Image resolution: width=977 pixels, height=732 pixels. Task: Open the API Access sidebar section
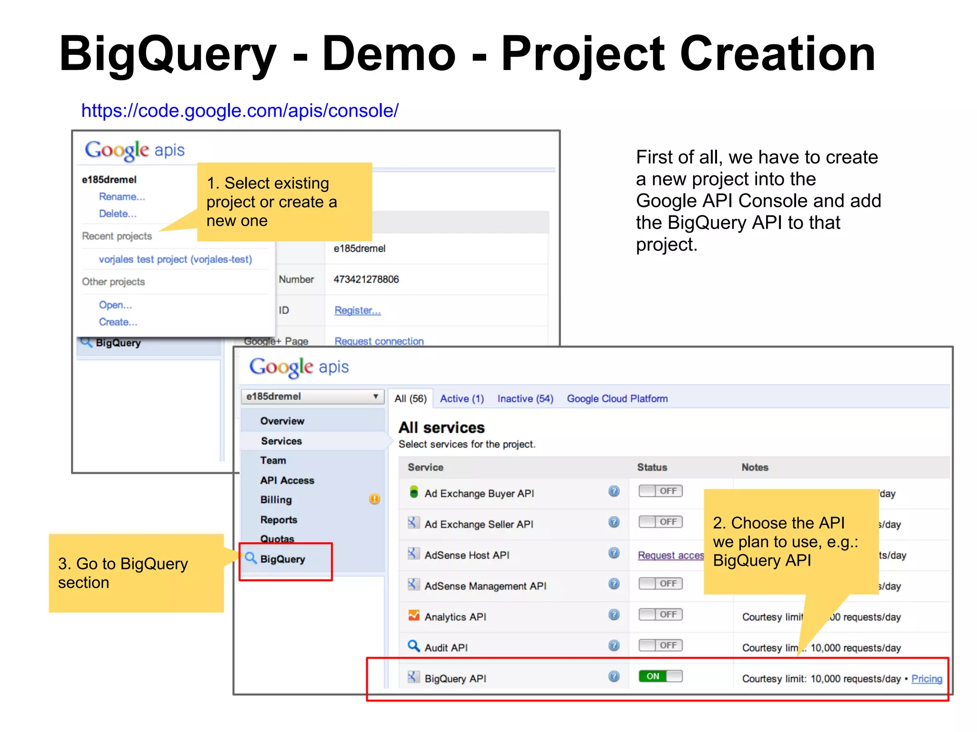tap(287, 480)
